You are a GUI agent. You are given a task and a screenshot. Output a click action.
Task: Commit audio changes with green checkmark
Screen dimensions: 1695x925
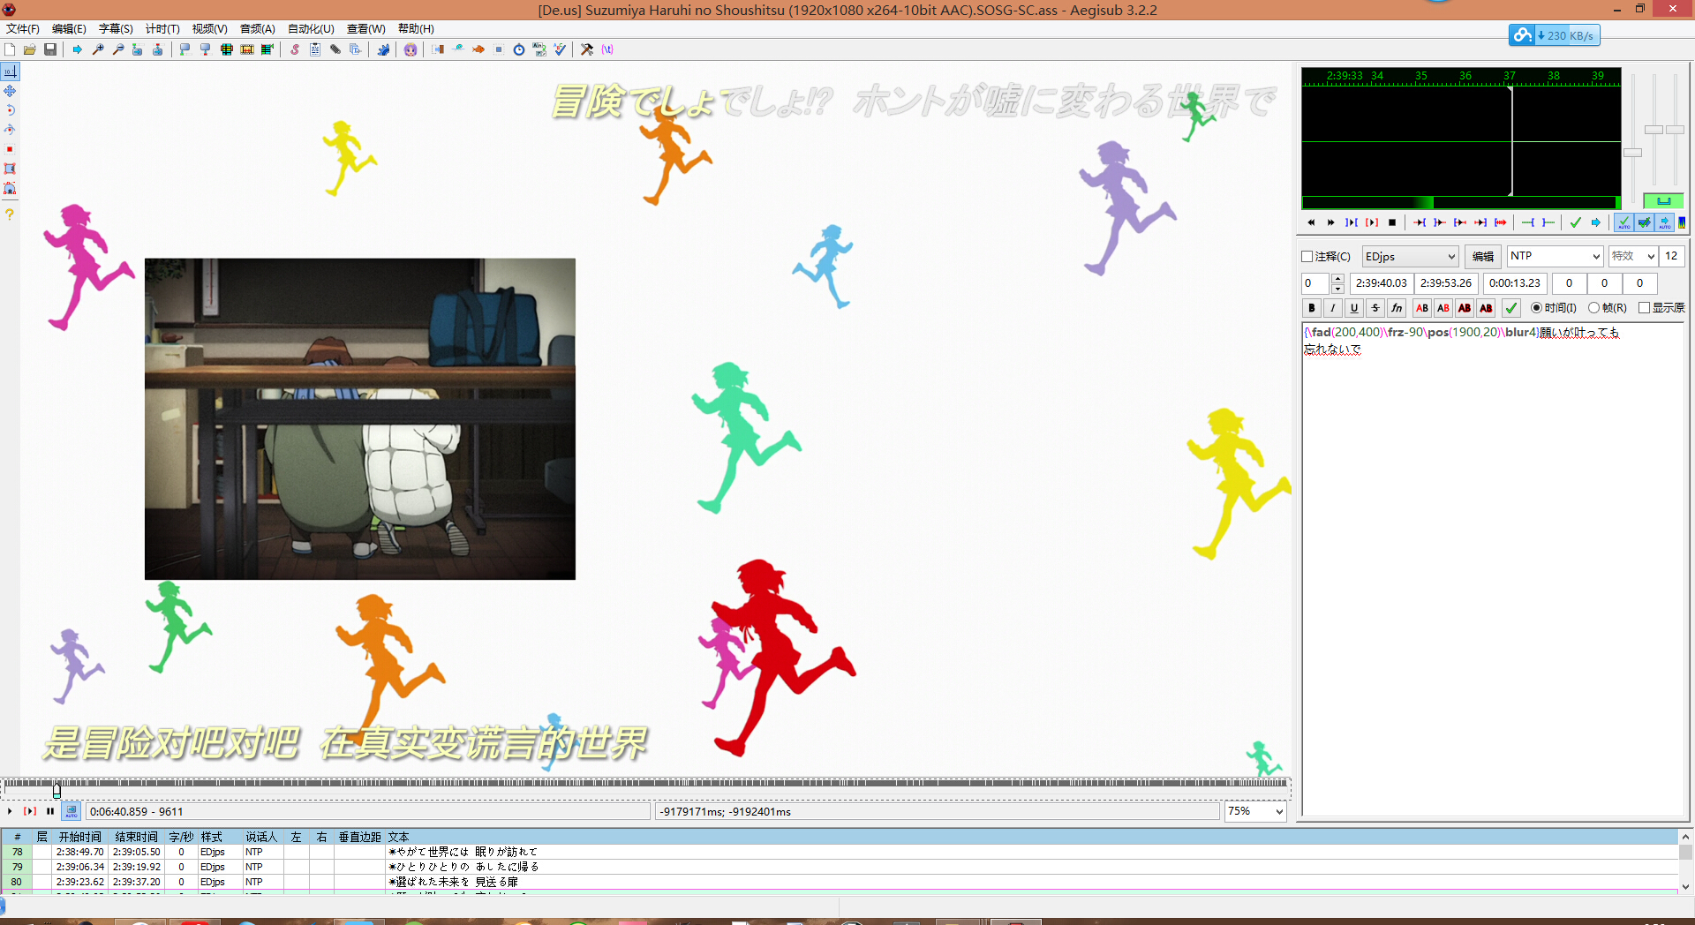[x=1575, y=222]
